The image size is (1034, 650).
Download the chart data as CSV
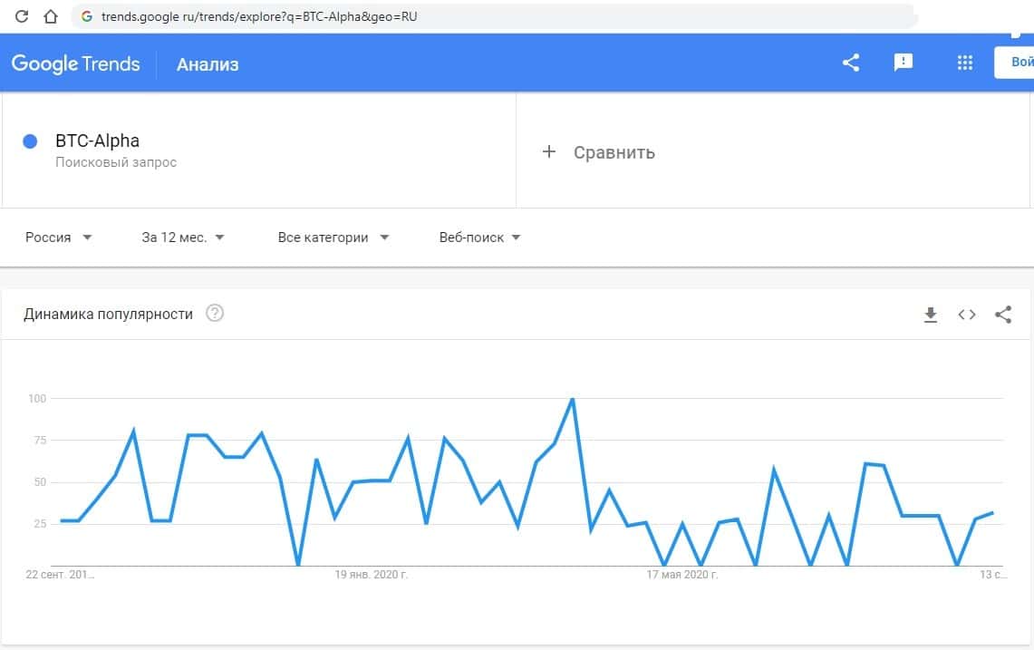point(930,315)
